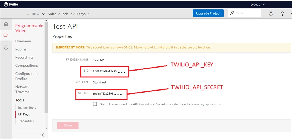Click the Twilio logo in header

pyautogui.click(x=11, y=4)
